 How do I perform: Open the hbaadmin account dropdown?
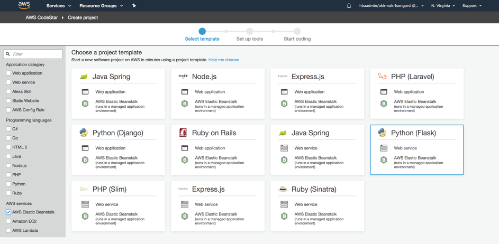(392, 6)
